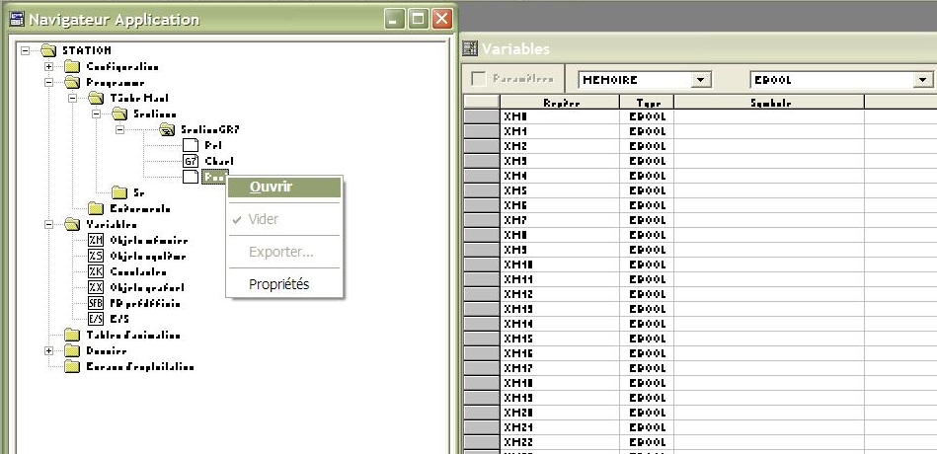Collapse the Section GR7 node
Screen dimensions: 937x454
tap(120, 129)
